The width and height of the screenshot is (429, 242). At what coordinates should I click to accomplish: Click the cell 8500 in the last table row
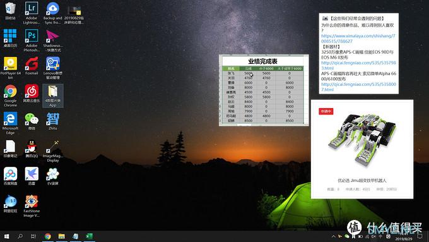(x=249, y=121)
